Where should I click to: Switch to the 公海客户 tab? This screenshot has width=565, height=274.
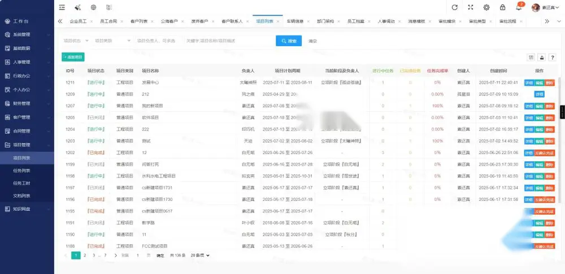coord(169,21)
